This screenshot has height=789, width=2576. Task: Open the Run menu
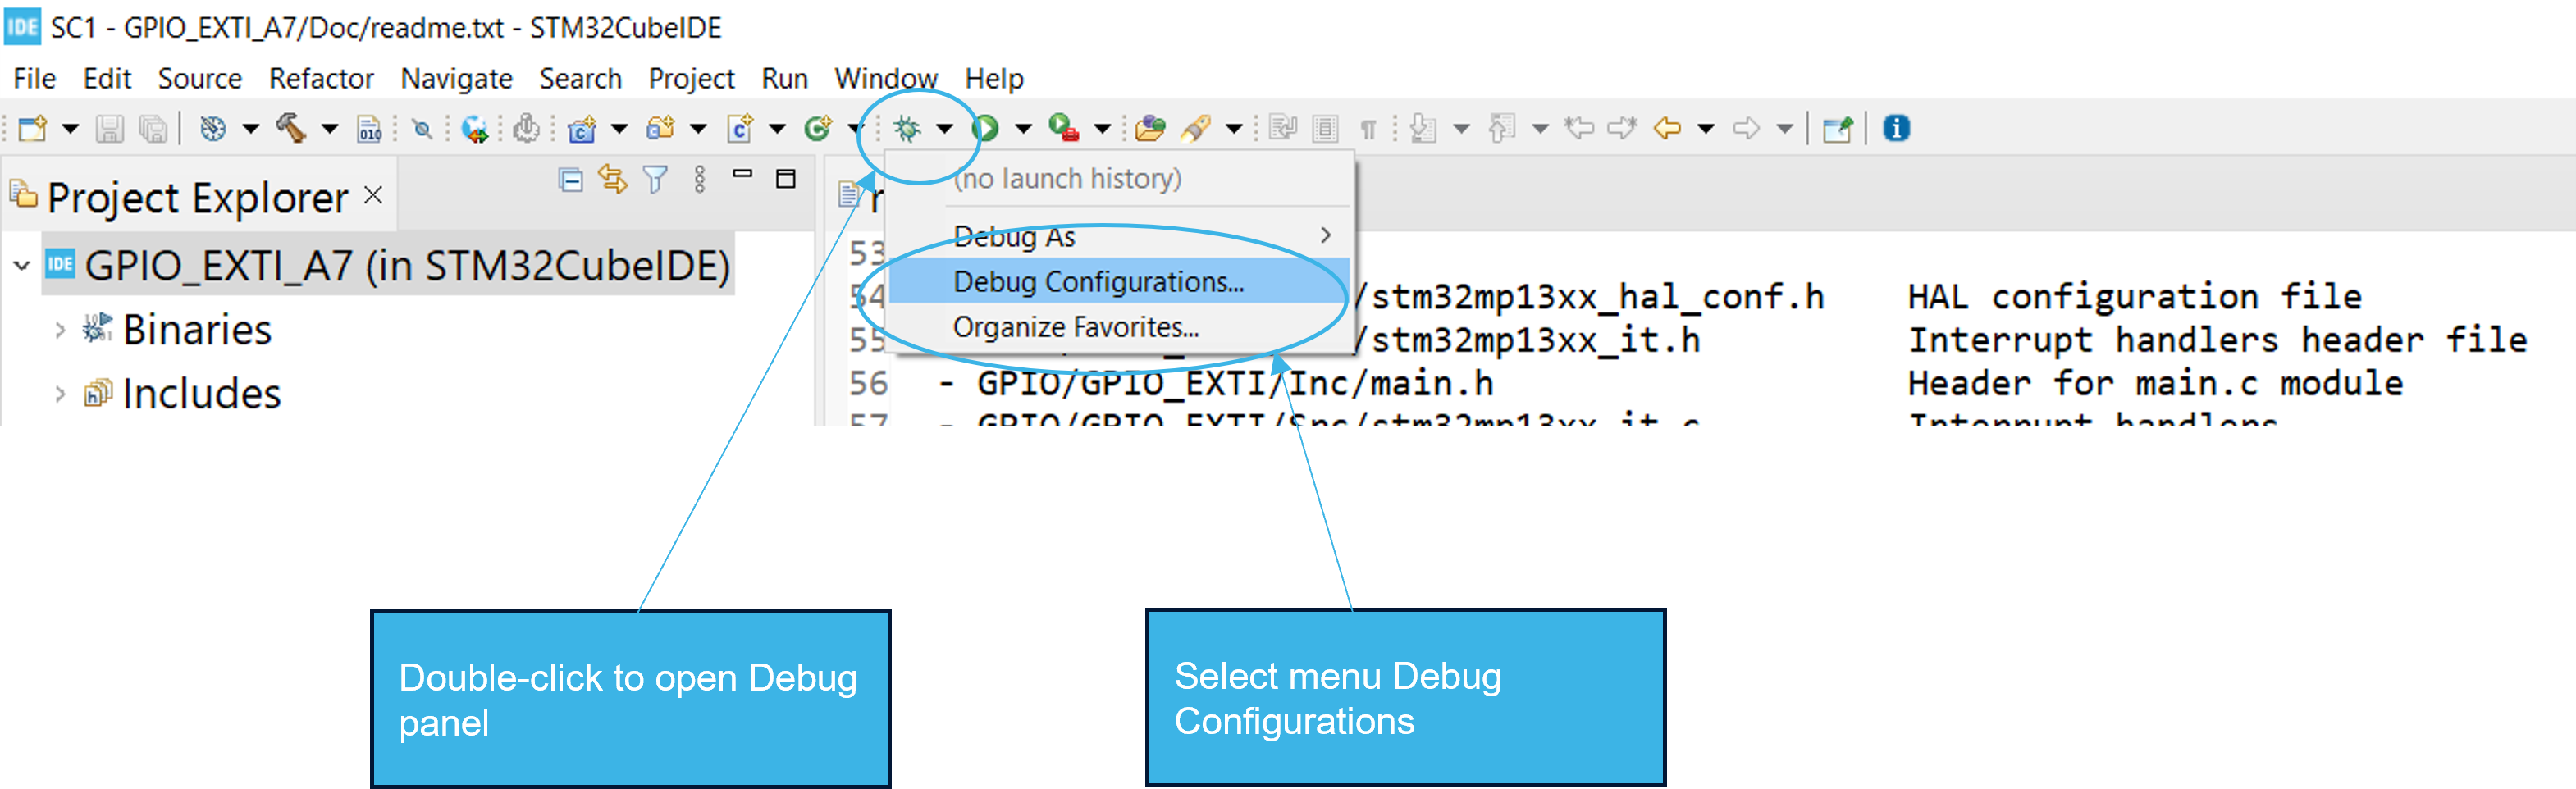784,78
